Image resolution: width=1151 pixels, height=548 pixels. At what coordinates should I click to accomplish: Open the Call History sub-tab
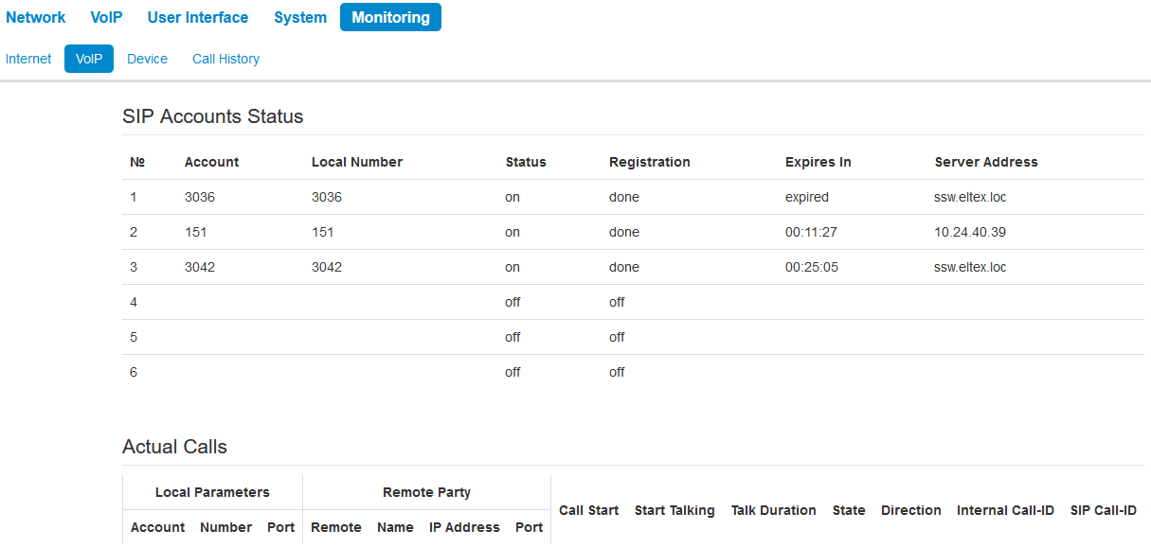pos(225,59)
